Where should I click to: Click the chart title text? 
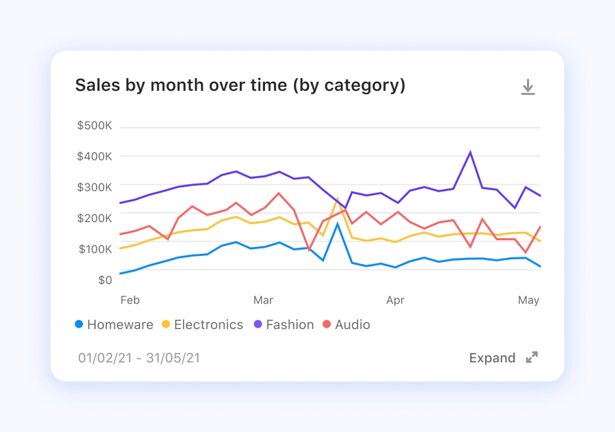point(240,85)
